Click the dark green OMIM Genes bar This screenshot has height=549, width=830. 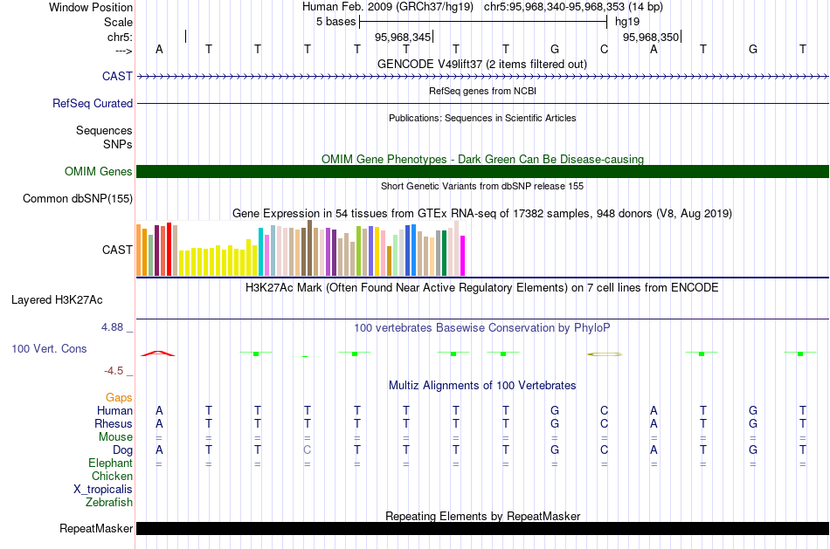[482, 171]
